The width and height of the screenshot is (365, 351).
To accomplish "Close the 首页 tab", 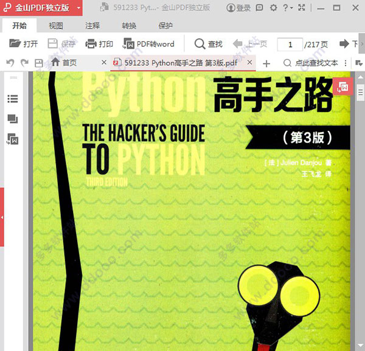I will [x=104, y=63].
